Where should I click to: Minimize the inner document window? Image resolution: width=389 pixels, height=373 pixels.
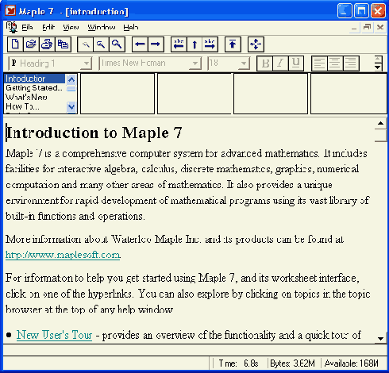click(354, 28)
